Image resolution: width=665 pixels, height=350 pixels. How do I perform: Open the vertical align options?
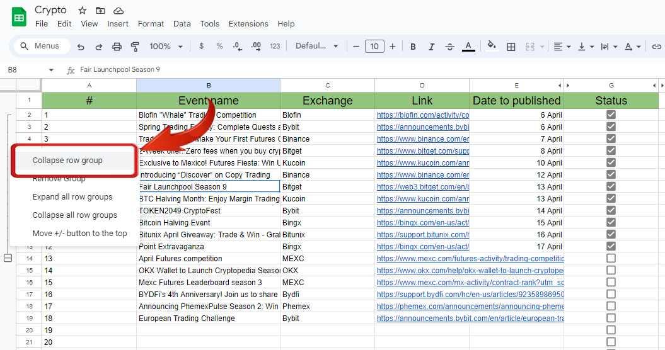point(586,47)
